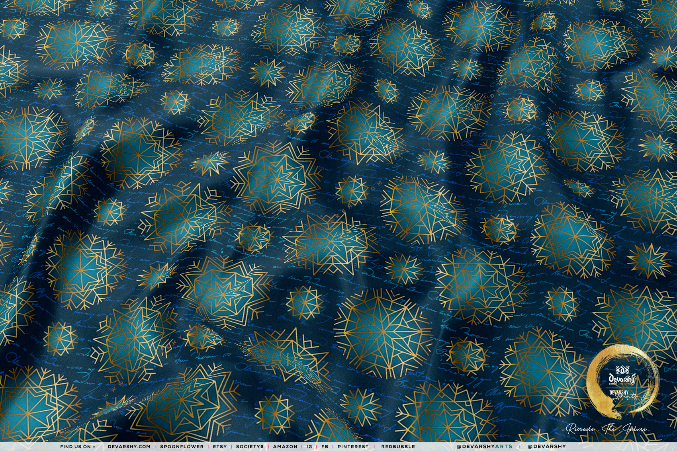The image size is (677, 451).
Task: Click the Devarshy ornamental monogram icon
Action: 622,369
